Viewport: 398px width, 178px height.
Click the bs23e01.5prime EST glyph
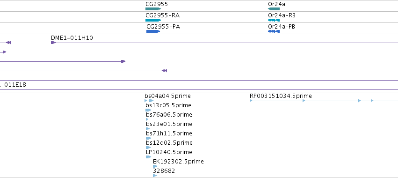148,129
